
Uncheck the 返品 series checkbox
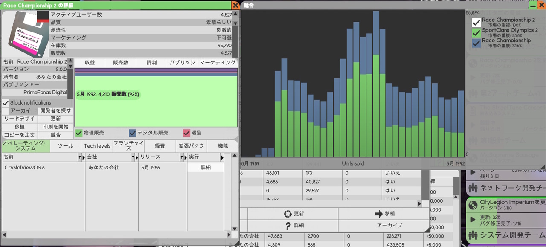coord(186,133)
